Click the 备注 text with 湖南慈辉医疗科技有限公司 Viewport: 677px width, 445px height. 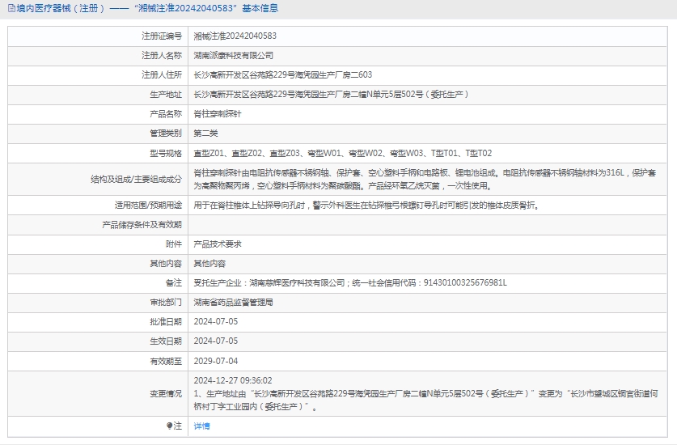tap(349, 283)
